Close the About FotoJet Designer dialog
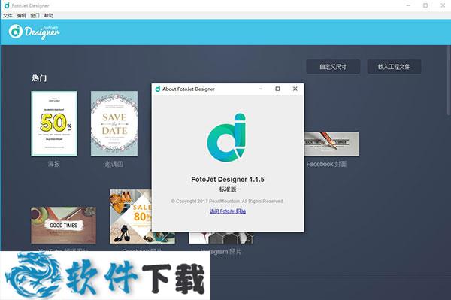Image resolution: width=451 pixels, height=300 pixels. click(295, 89)
